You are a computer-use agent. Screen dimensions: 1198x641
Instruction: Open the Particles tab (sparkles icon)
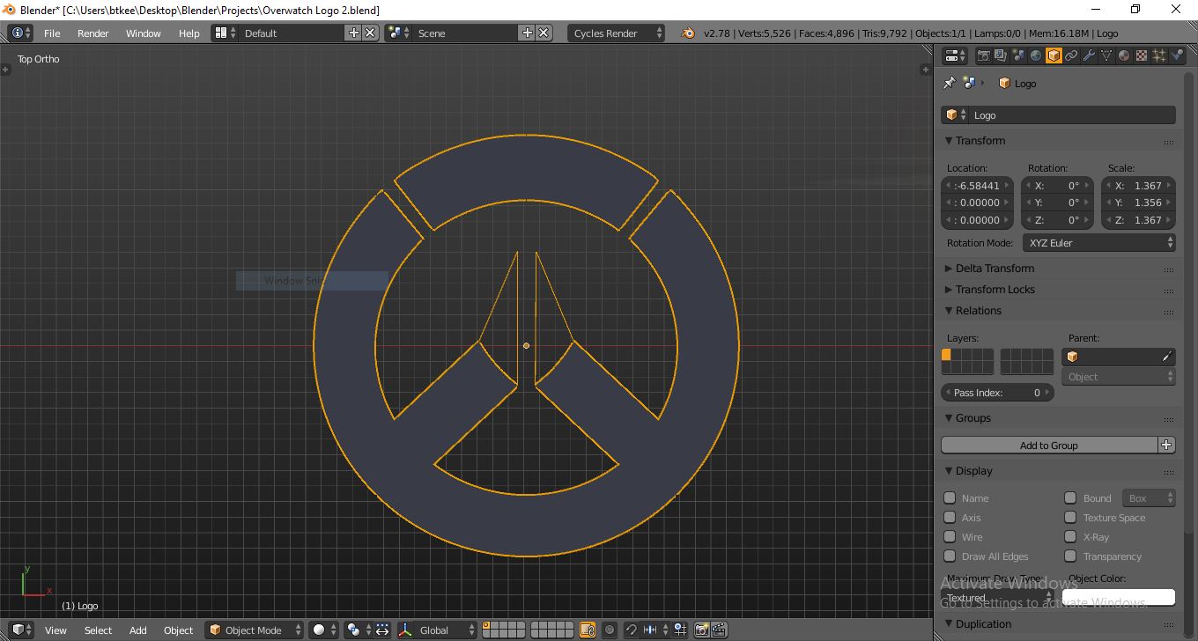pos(1159,55)
